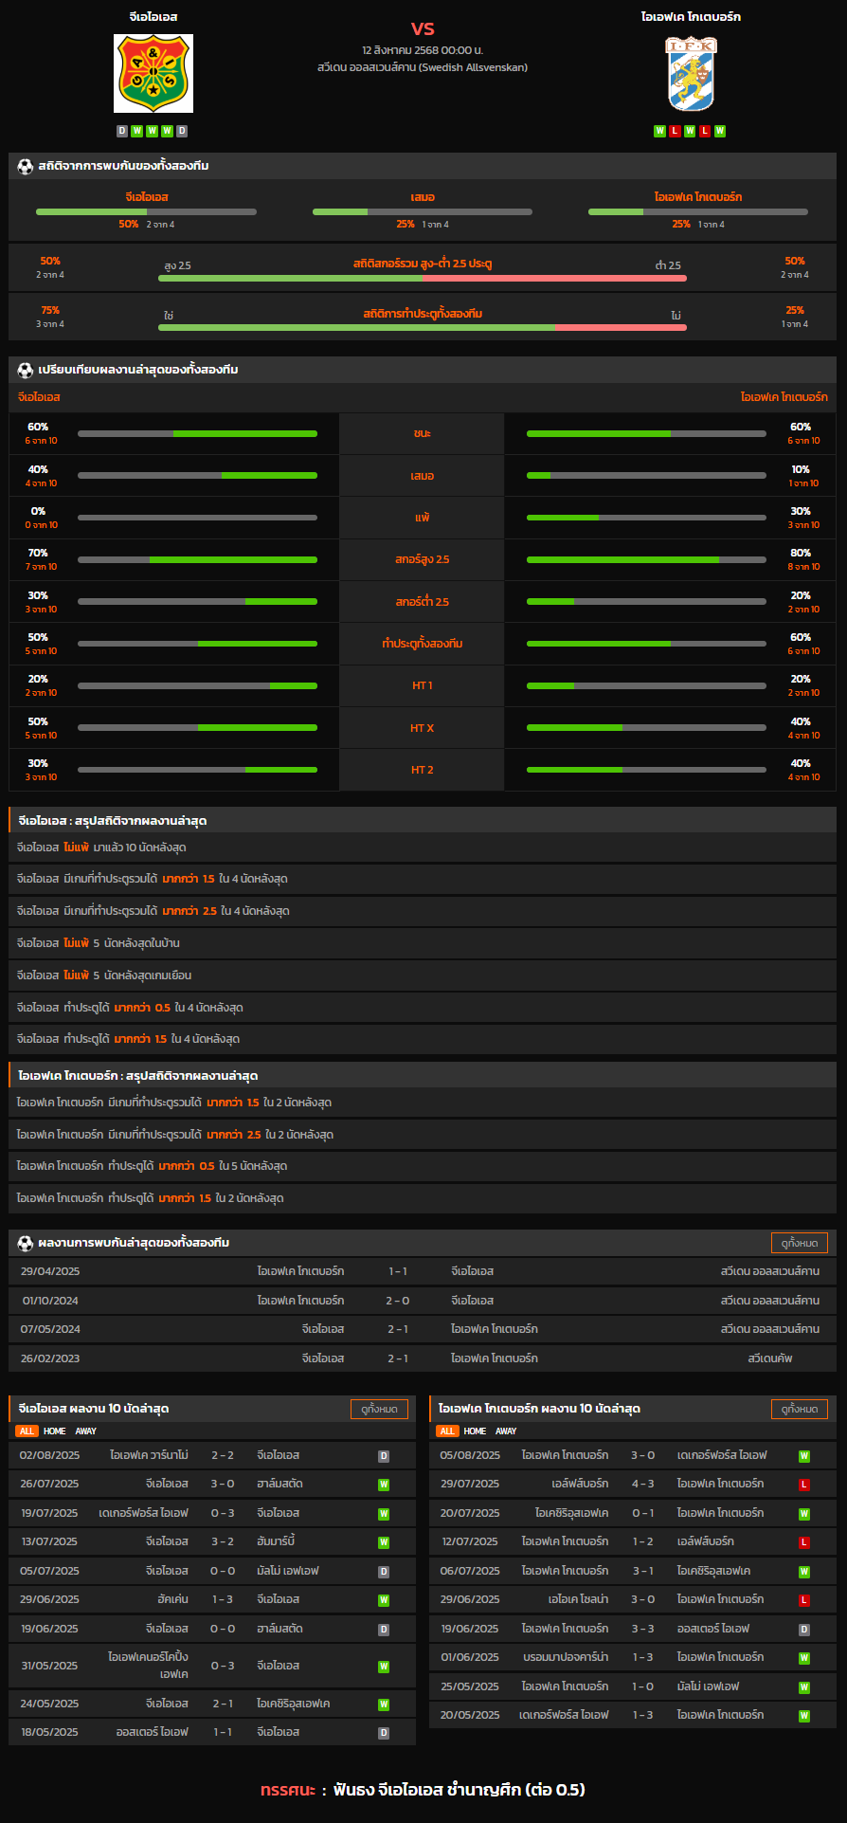847x1823 pixels.
Task: Click the ทรรศนะ prediction text at bottom
Action: point(423,1790)
